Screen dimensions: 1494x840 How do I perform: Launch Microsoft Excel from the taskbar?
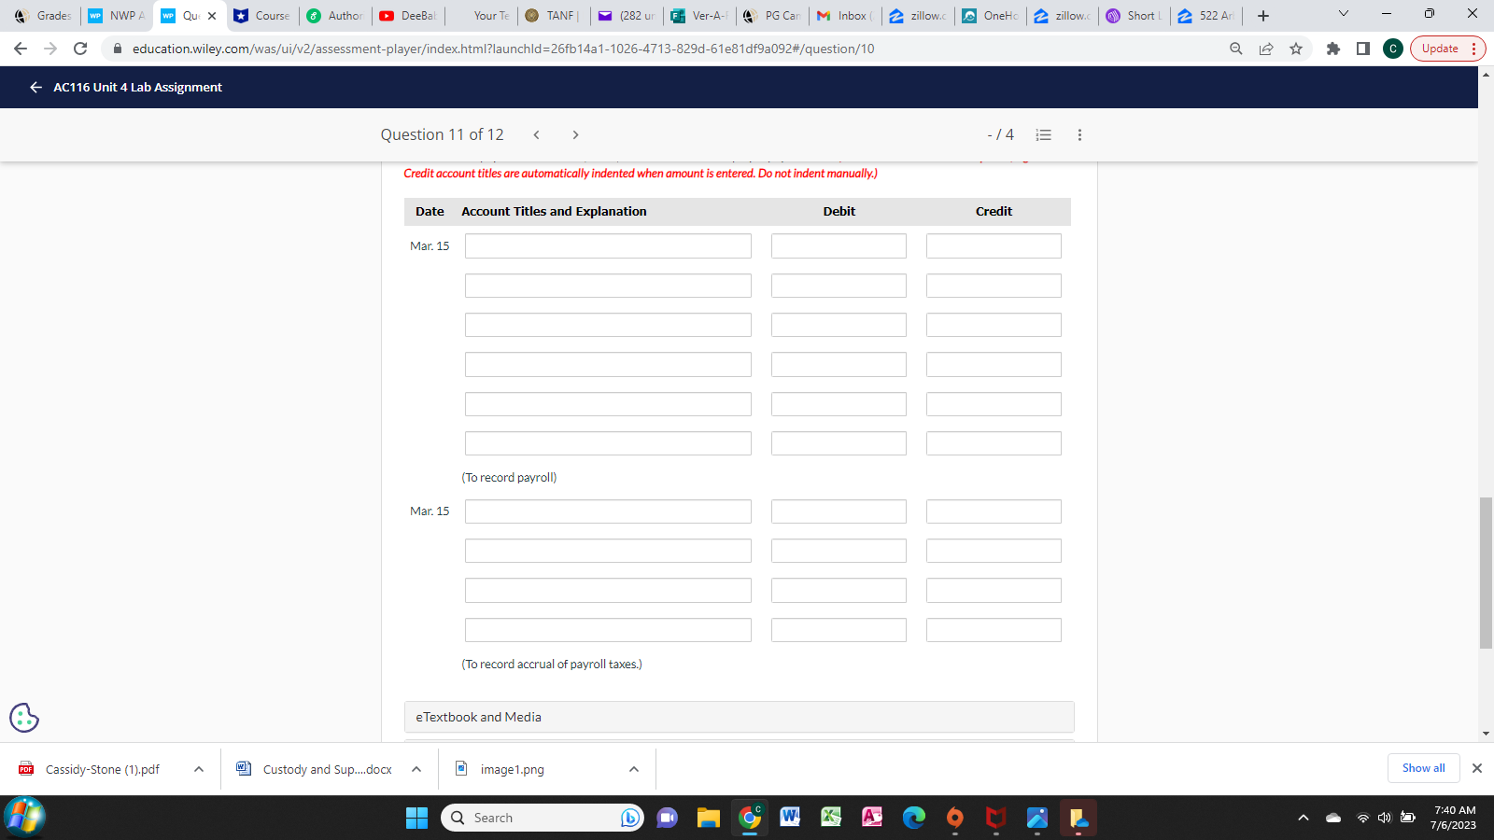pyautogui.click(x=830, y=818)
